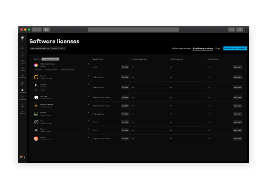Open Home from the sidebar
The height and width of the screenshot is (193, 267).
[x=23, y=47]
